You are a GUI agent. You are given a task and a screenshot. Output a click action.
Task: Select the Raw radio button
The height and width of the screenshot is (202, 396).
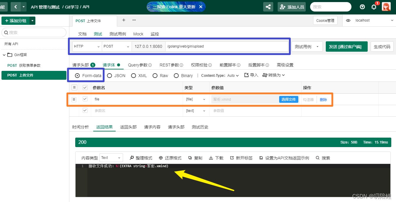point(155,76)
